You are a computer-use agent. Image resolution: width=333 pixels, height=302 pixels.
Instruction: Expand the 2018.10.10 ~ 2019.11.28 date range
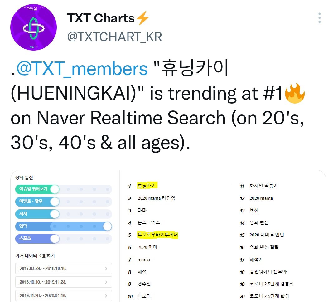pyautogui.click(x=64, y=282)
